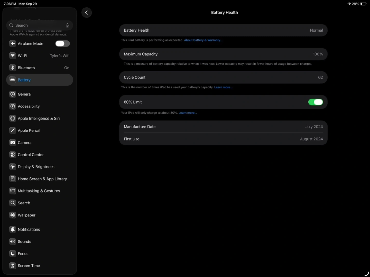This screenshot has width=370, height=277.
Task: Click the Apple Pencil icon
Action: pos(13,131)
